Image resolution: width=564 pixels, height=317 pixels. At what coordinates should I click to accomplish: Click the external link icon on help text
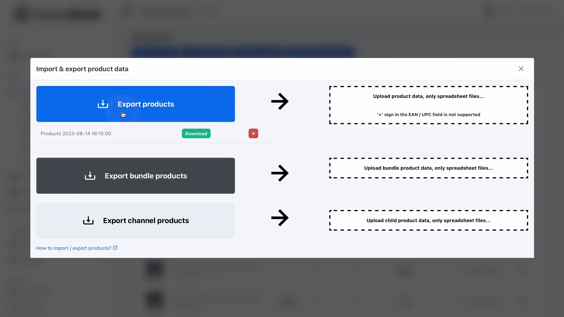point(115,248)
